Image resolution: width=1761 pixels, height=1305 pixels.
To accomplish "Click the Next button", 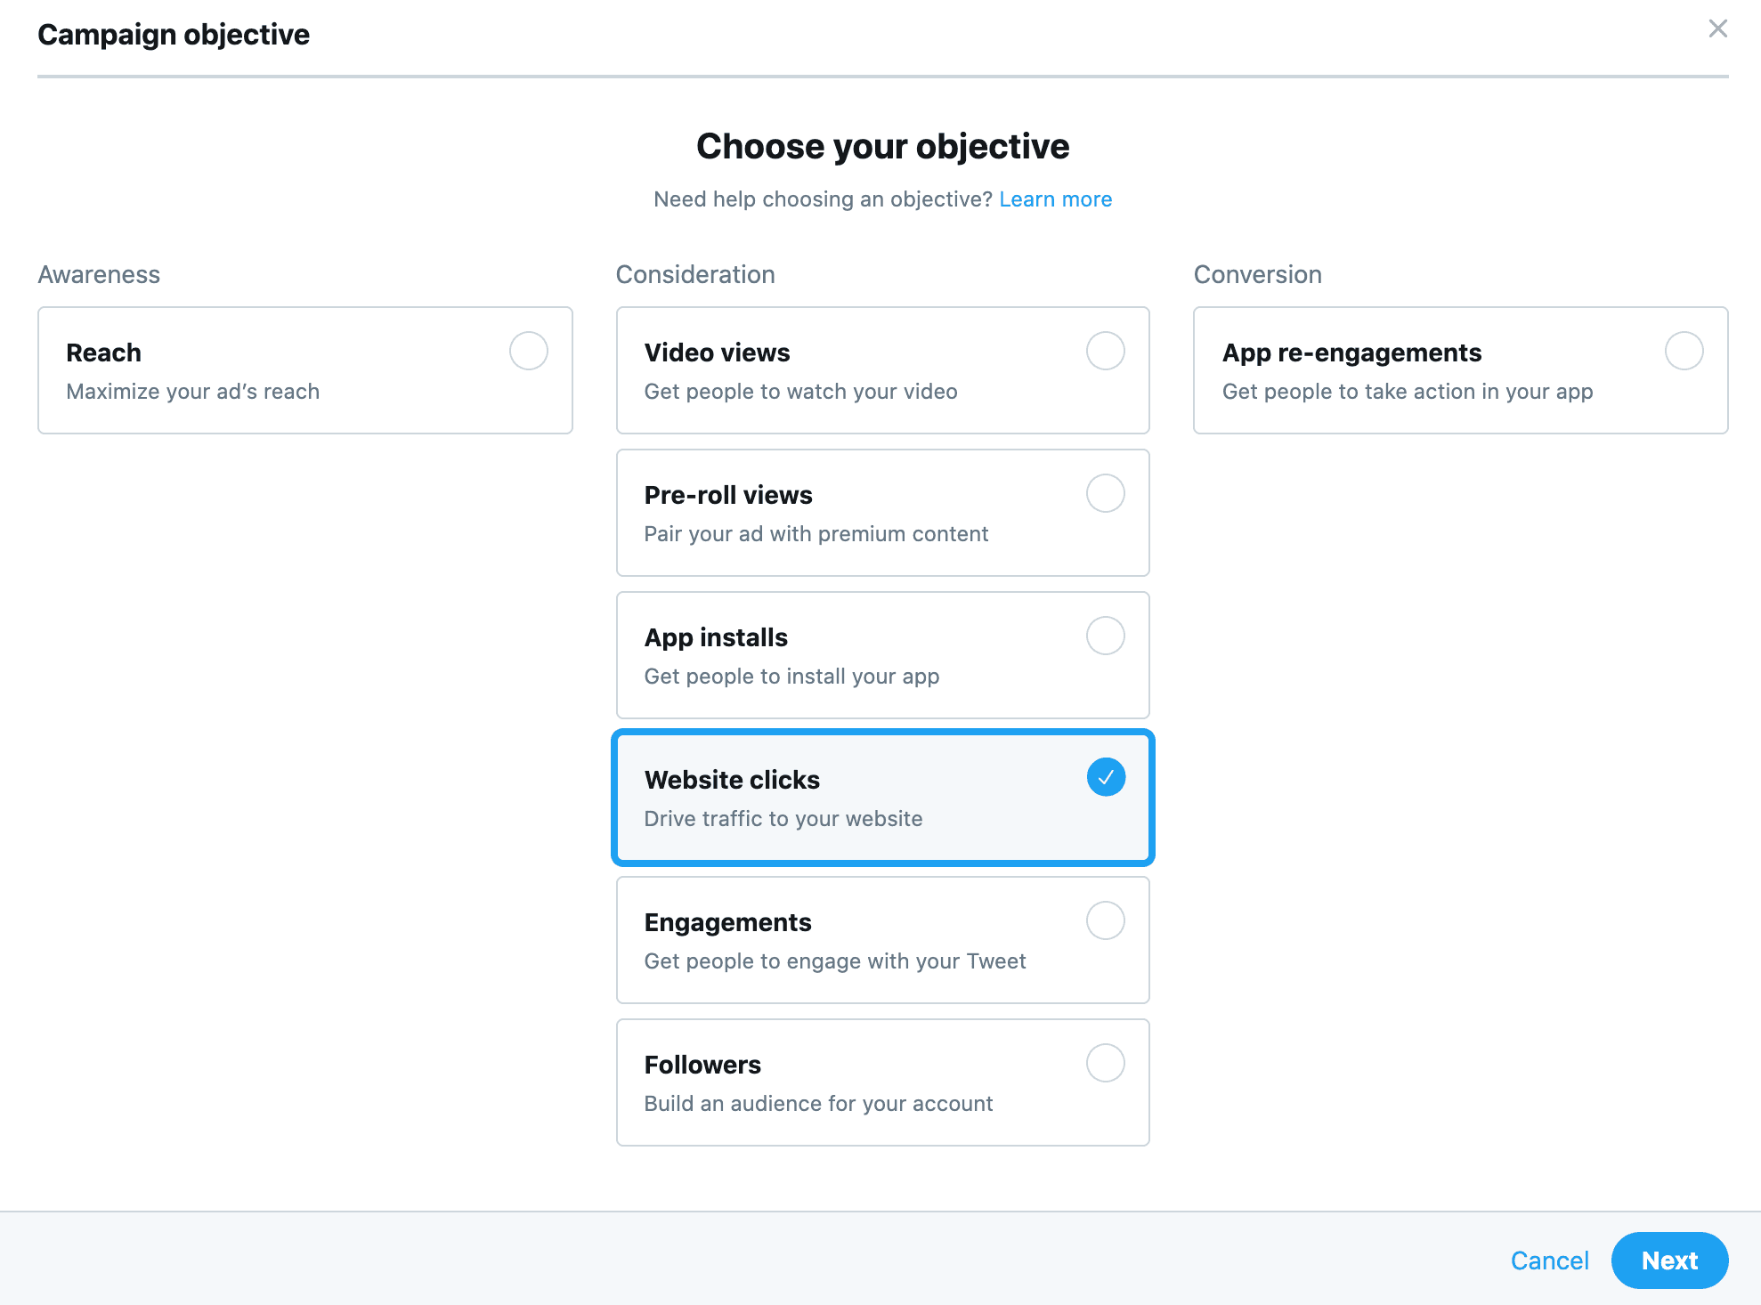I will point(1669,1260).
